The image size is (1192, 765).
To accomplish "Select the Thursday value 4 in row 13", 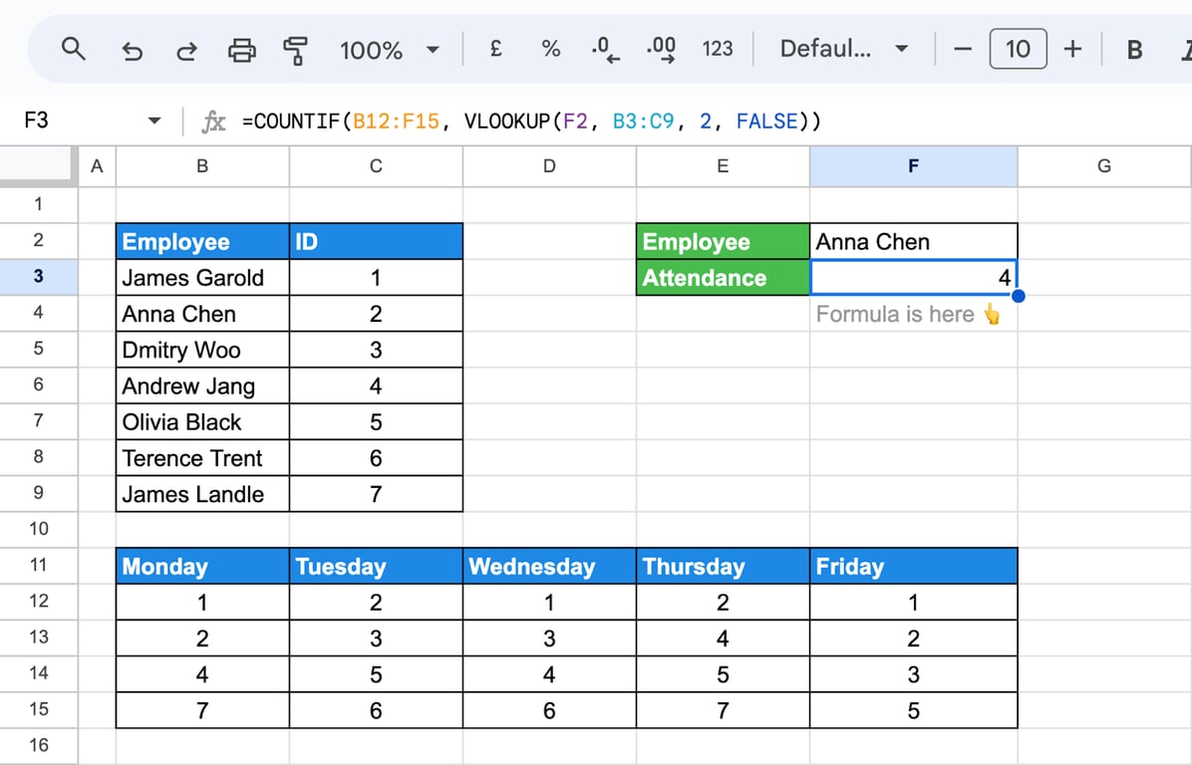I will click(x=723, y=638).
